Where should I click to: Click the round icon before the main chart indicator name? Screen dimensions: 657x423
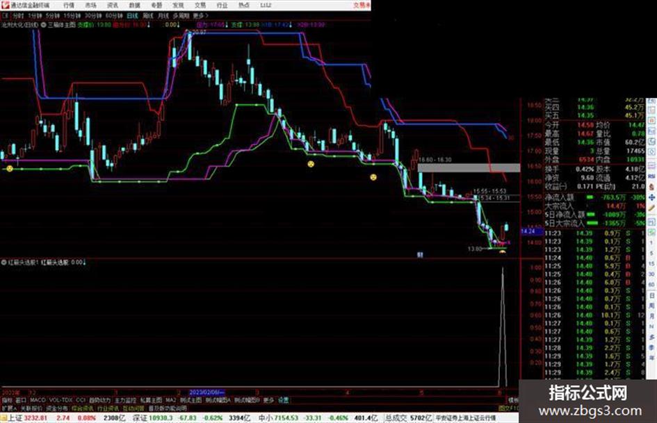point(43,25)
